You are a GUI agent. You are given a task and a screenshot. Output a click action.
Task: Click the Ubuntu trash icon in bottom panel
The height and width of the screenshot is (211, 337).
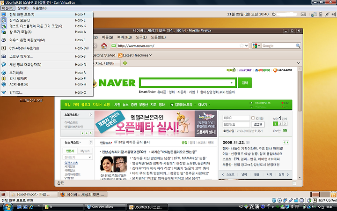pyautogui.click(x=334, y=194)
